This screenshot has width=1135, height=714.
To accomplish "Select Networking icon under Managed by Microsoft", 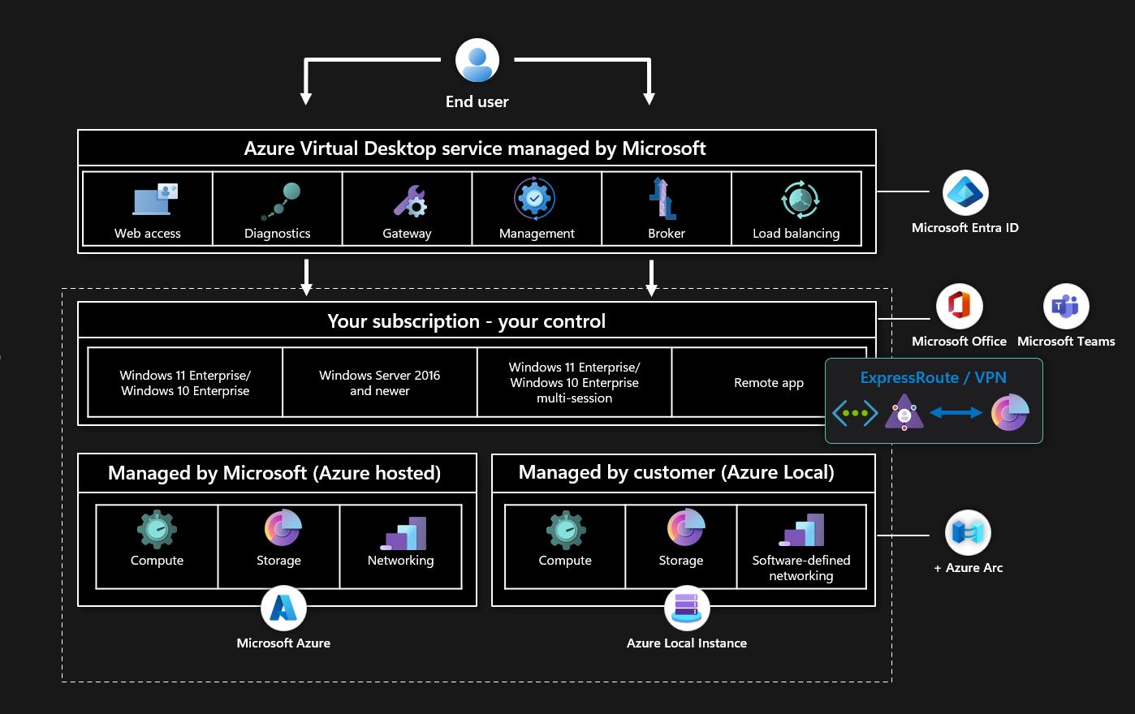I will pos(404,532).
